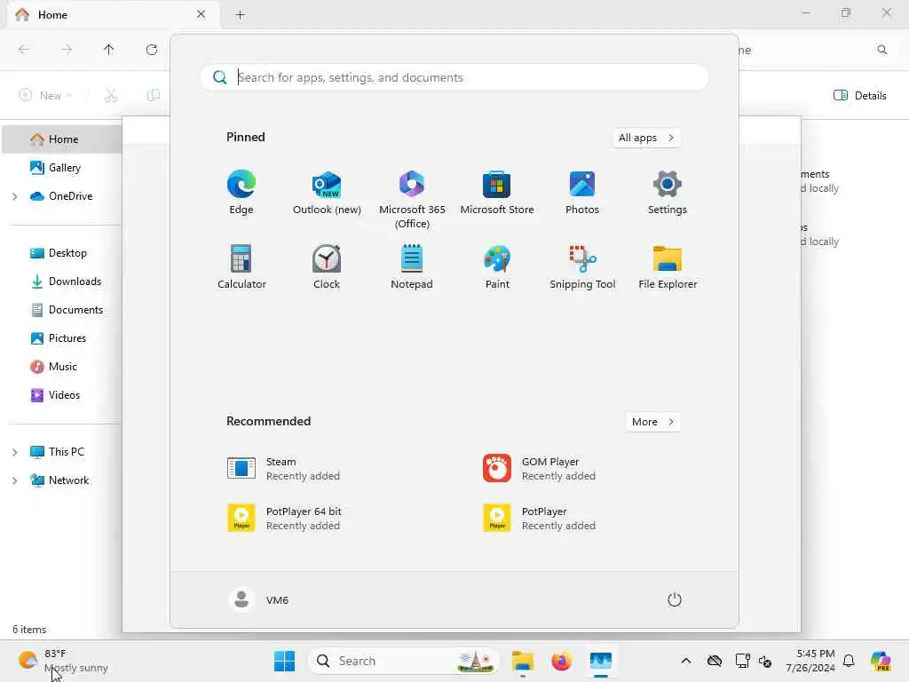Show hidden system tray icons

point(686,661)
